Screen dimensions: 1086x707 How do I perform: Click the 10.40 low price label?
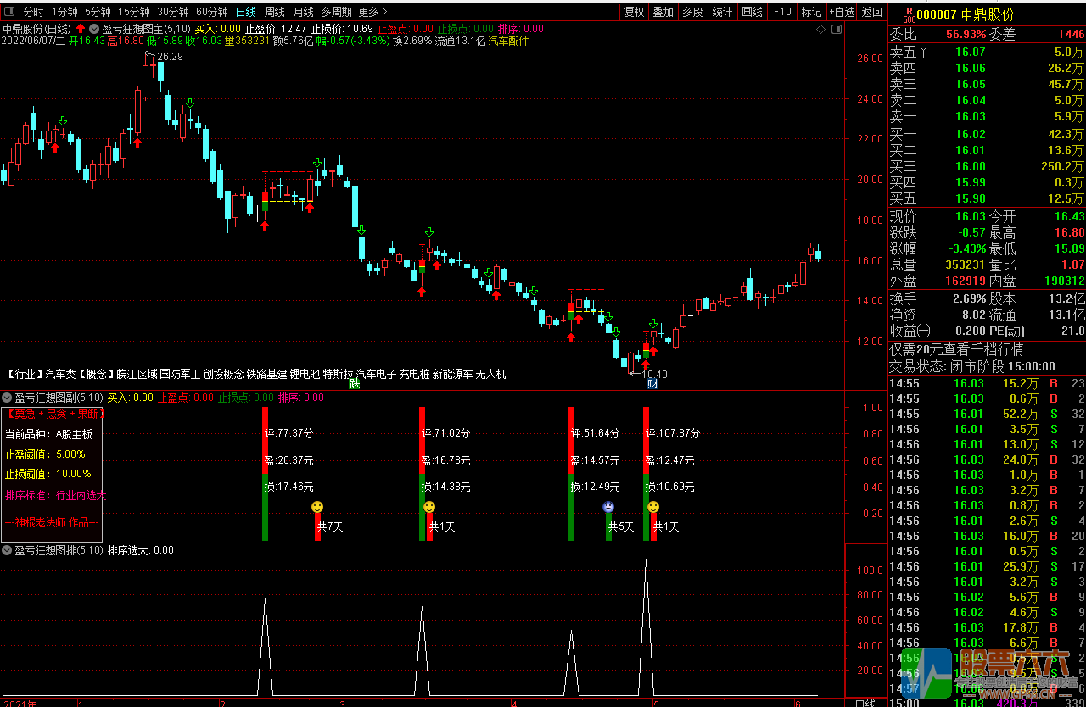(x=654, y=374)
